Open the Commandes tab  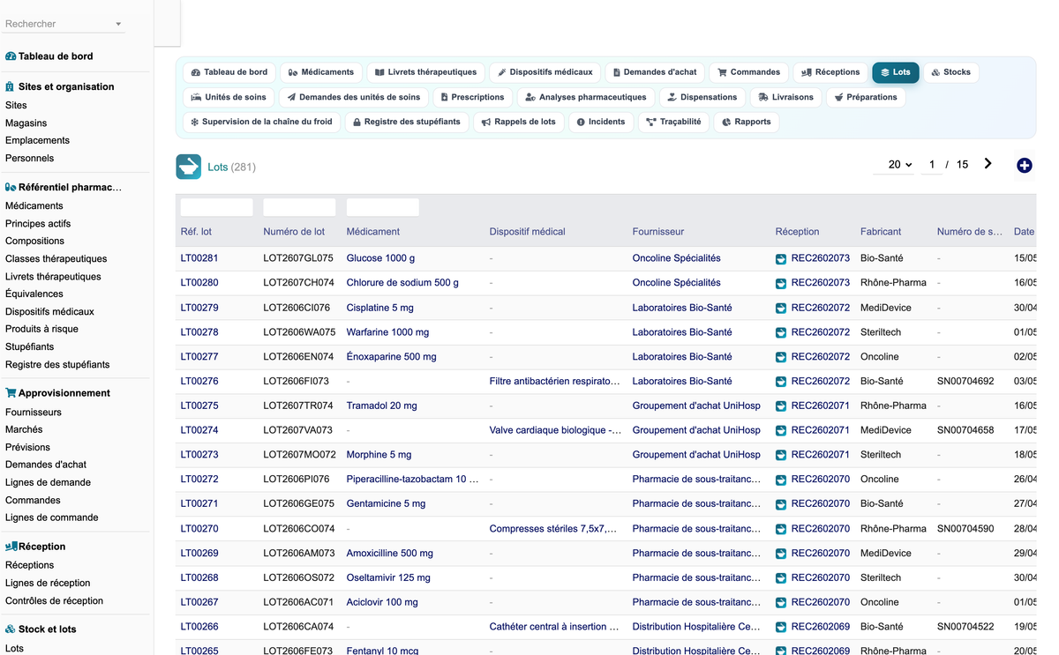(749, 72)
